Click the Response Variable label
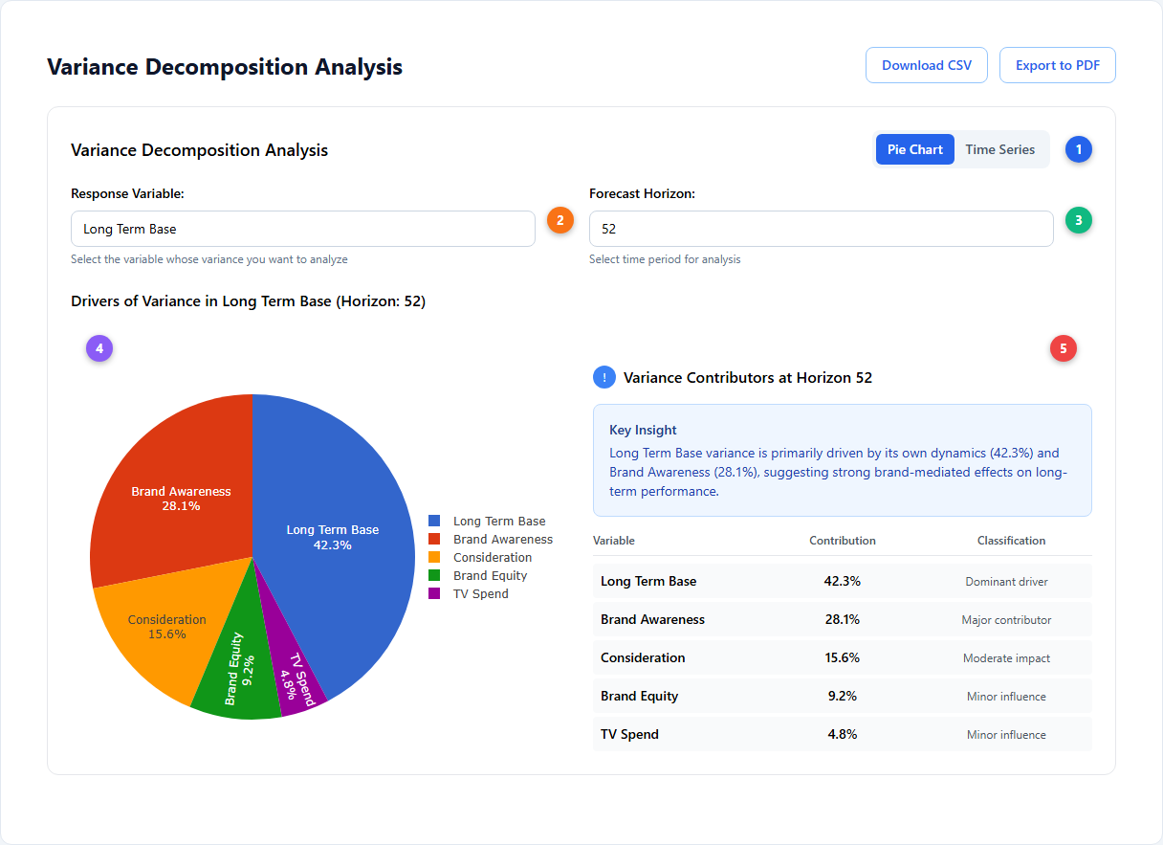 [127, 193]
